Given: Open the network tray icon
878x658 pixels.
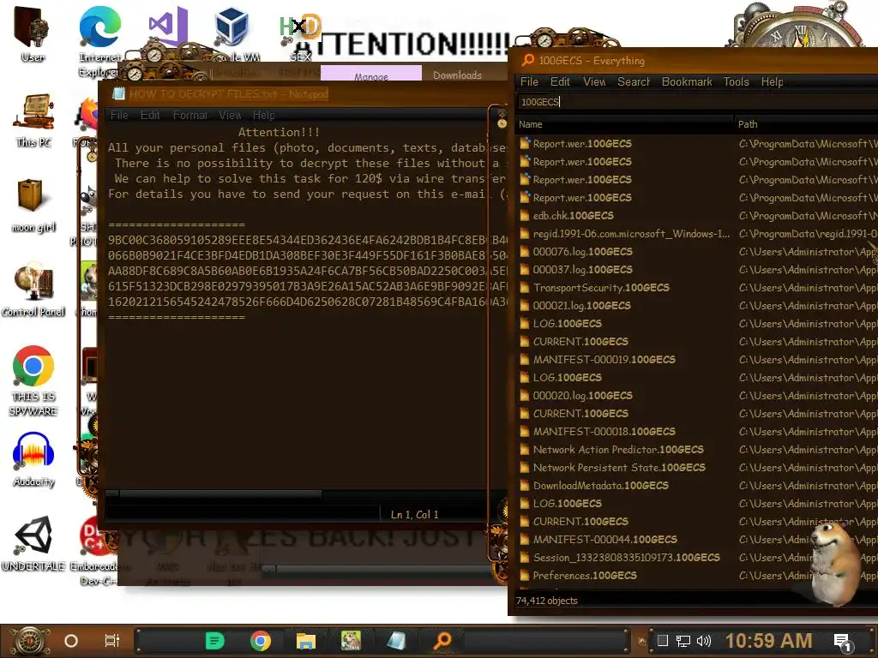Looking at the screenshot, I should pyautogui.click(x=683, y=641).
